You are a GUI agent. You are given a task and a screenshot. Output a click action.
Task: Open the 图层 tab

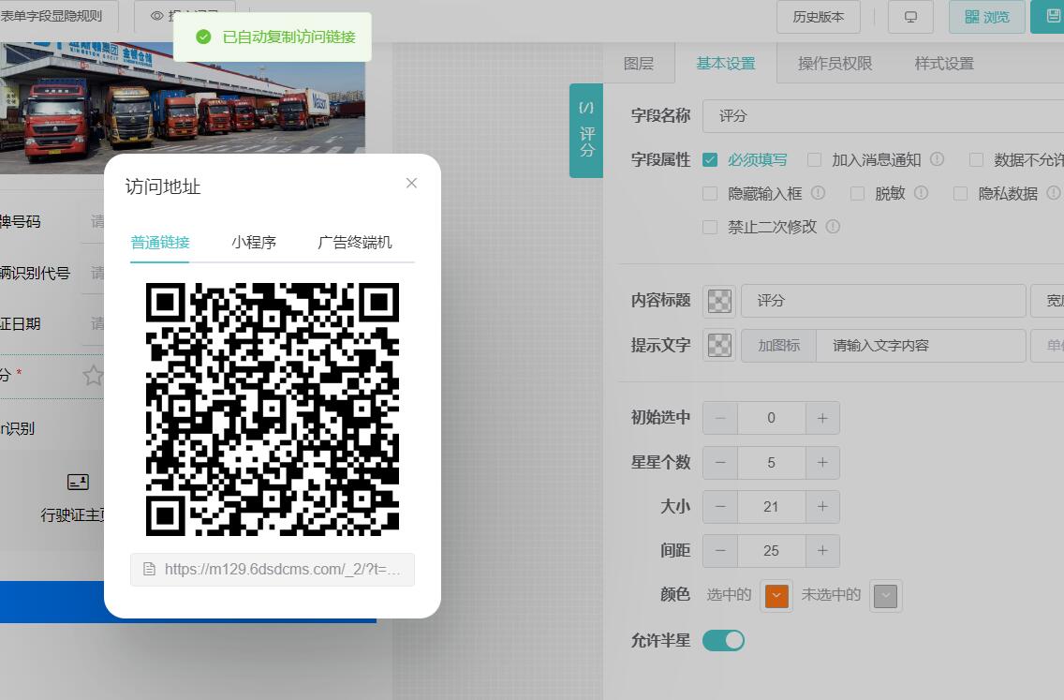[x=639, y=64]
